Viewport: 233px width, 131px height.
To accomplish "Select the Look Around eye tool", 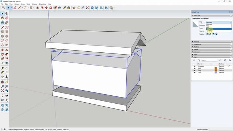I will pos(3,100).
